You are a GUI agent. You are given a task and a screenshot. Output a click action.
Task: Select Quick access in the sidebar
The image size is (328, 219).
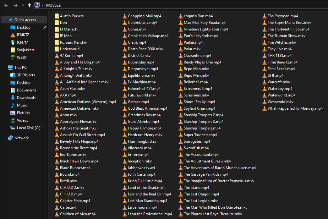click(x=25, y=20)
